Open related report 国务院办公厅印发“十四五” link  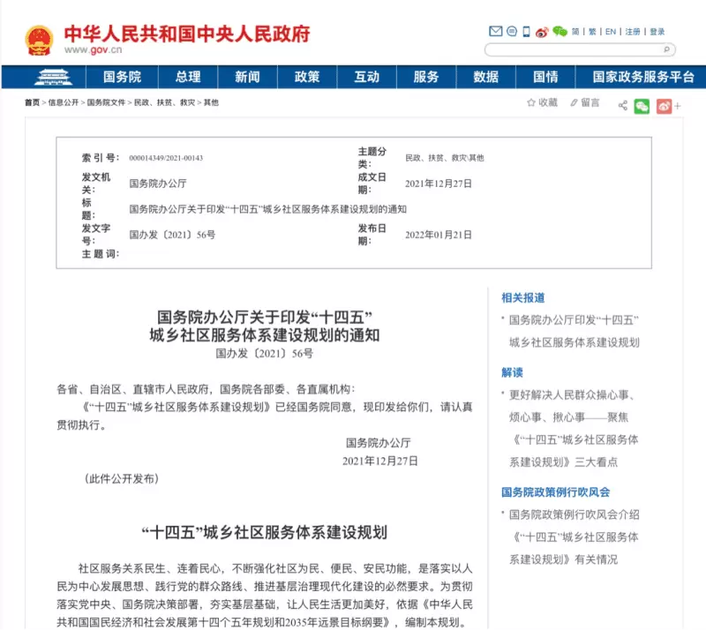pyautogui.click(x=575, y=331)
